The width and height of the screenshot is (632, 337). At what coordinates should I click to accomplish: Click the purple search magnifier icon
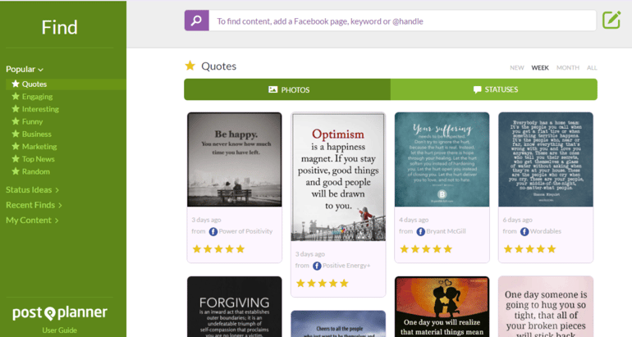click(197, 20)
